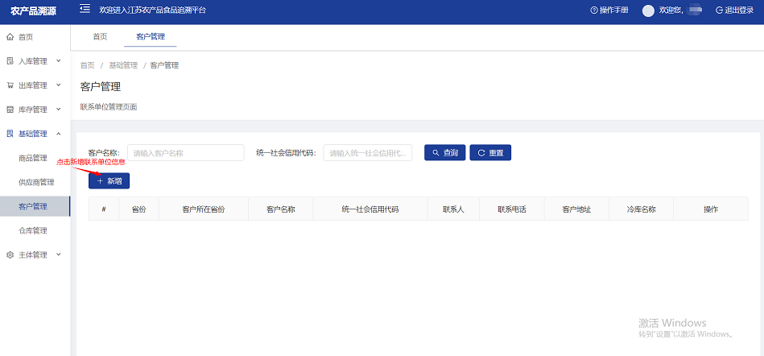The width and height of the screenshot is (764, 356).
Task: Click the 库存管理 sidebar icon
Action: click(x=10, y=110)
